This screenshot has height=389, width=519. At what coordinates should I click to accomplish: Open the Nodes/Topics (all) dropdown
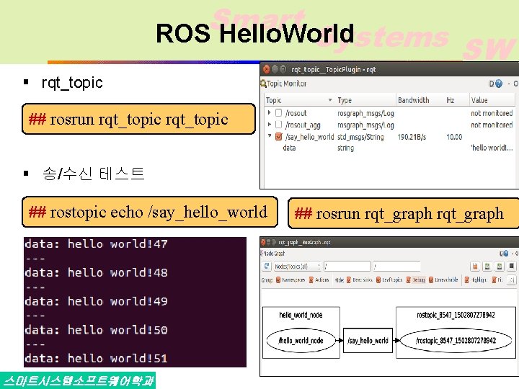(x=297, y=267)
